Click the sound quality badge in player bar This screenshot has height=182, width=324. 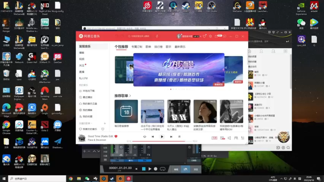(x=214, y=138)
